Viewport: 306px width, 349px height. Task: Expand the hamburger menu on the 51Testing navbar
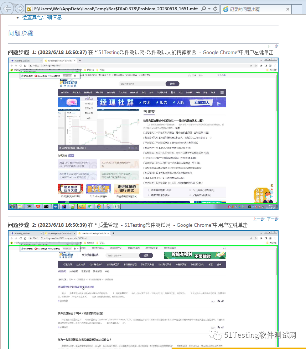coord(222,93)
